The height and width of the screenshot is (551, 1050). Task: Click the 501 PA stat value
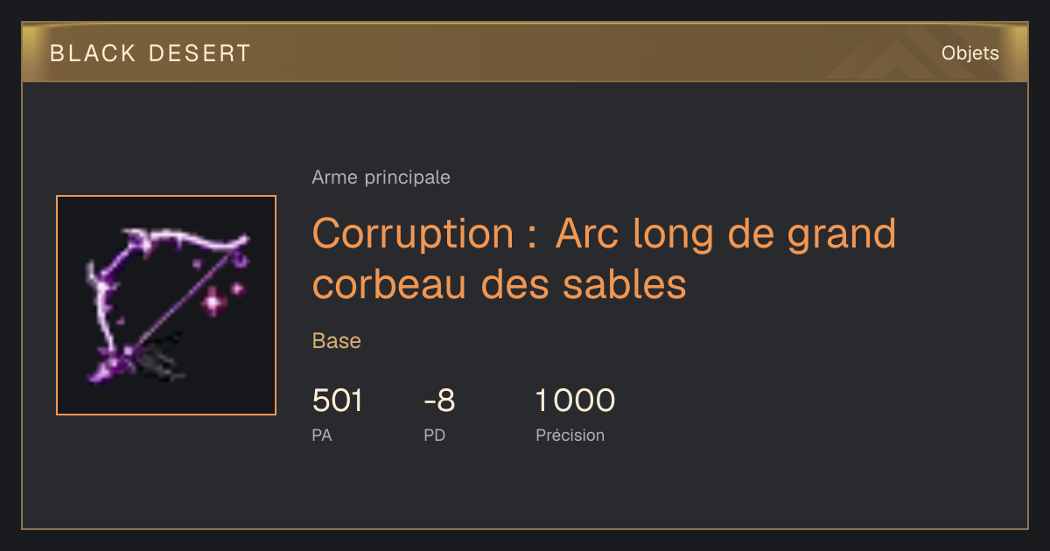[338, 401]
